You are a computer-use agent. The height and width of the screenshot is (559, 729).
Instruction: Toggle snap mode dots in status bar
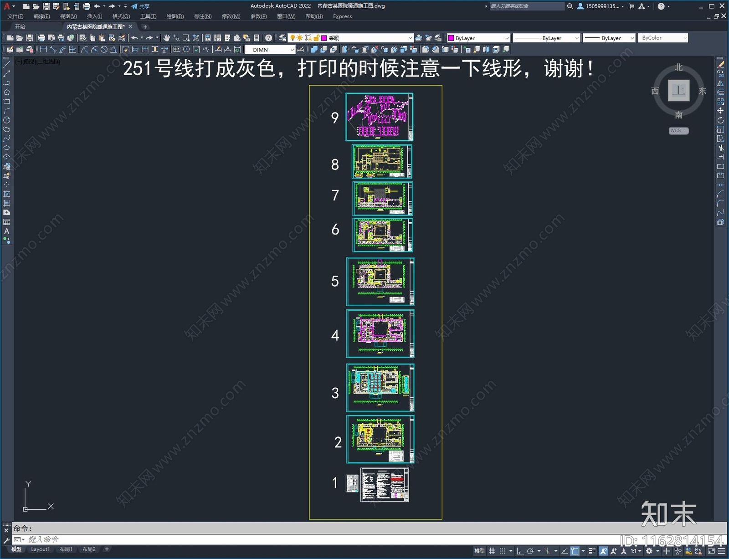[503, 551]
